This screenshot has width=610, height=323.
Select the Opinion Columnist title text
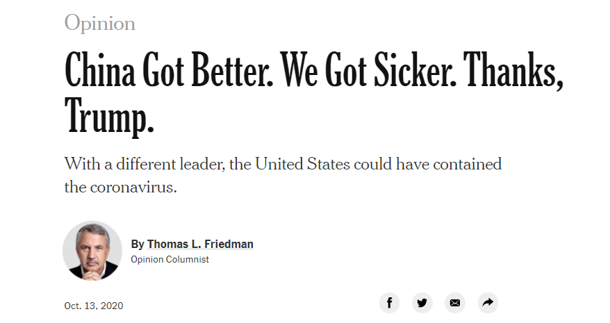click(x=170, y=260)
